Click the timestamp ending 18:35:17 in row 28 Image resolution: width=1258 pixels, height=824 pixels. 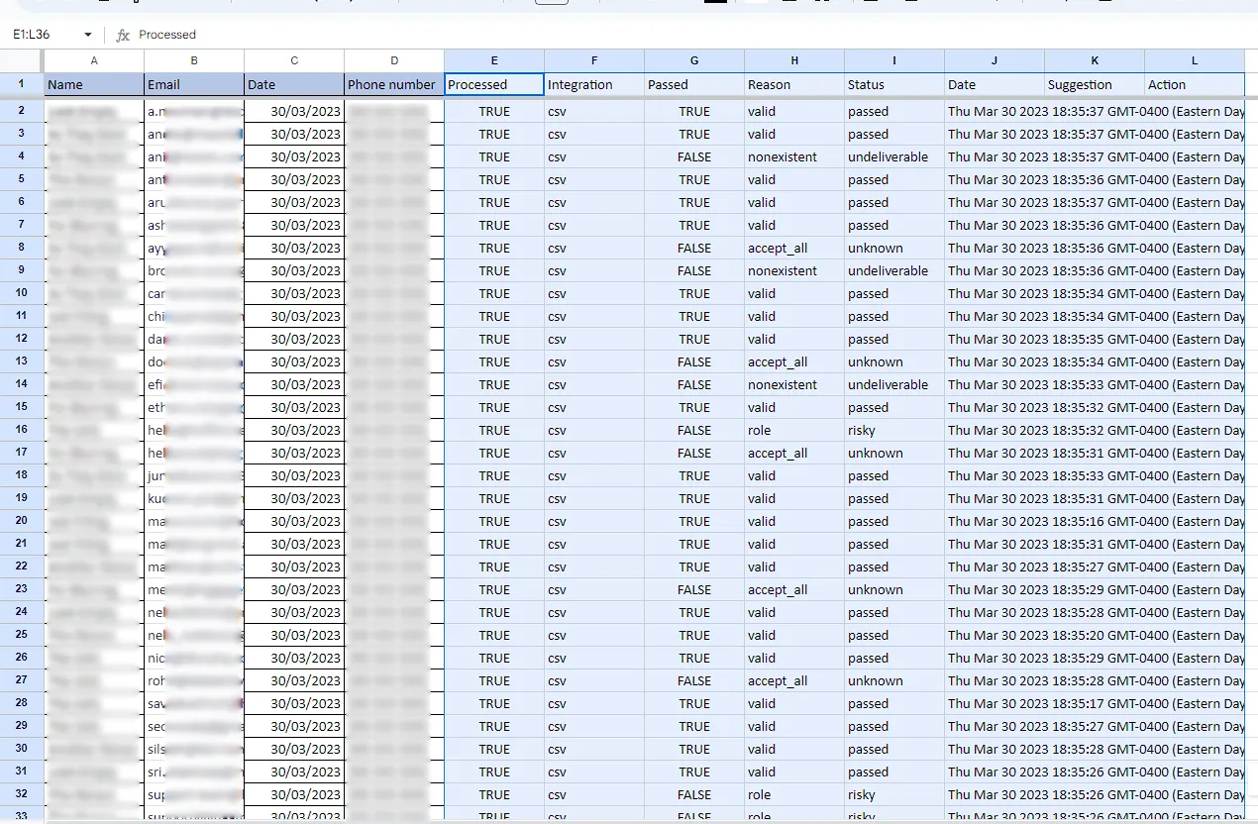(1096, 703)
